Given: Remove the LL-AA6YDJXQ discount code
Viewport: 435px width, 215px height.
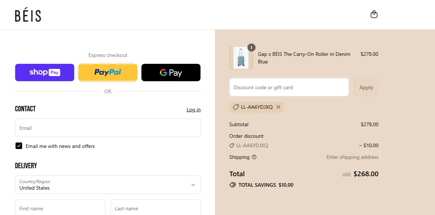Looking at the screenshot, I should [x=278, y=107].
